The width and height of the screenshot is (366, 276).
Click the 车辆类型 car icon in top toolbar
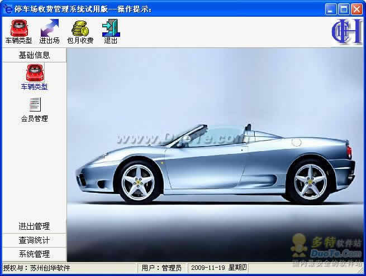18,28
